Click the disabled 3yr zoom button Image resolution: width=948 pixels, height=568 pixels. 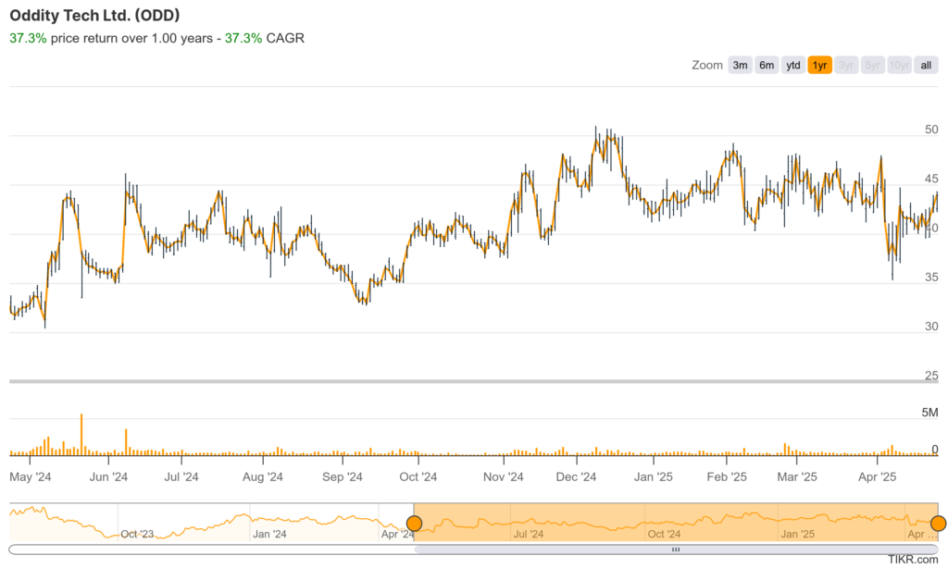pos(846,66)
